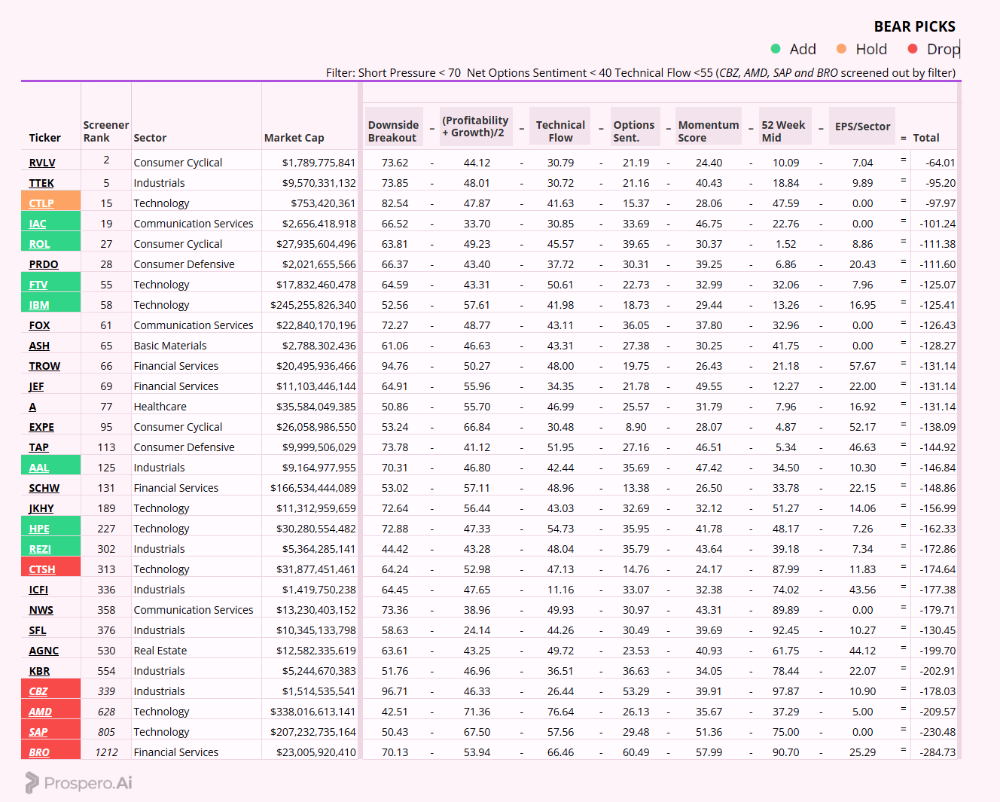
Task: Open the TROW ticker link
Action: [44, 366]
